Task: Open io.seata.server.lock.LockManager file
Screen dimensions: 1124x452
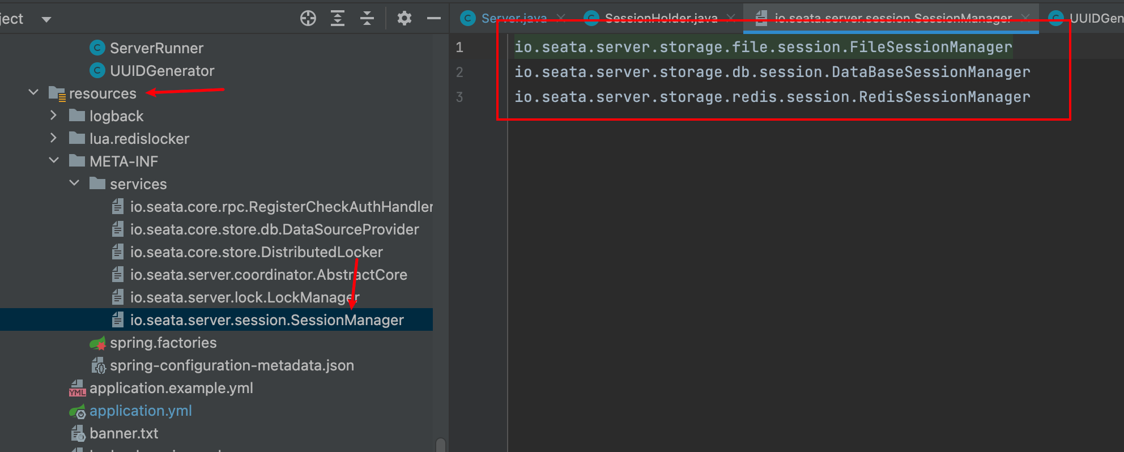Action: point(245,297)
